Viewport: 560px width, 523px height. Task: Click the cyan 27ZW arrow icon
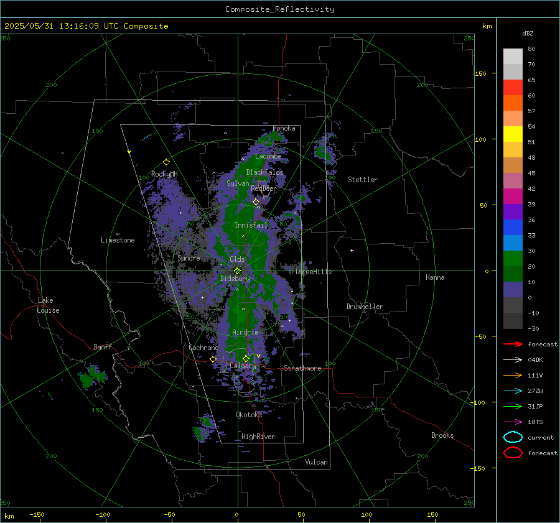[513, 391]
